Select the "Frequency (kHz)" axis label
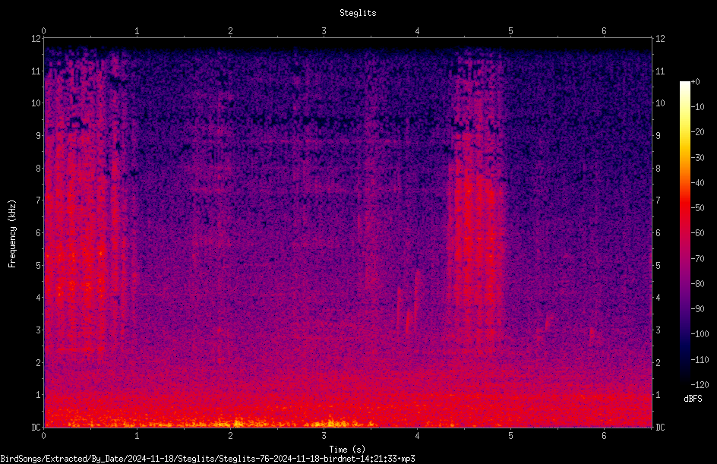 (12, 233)
